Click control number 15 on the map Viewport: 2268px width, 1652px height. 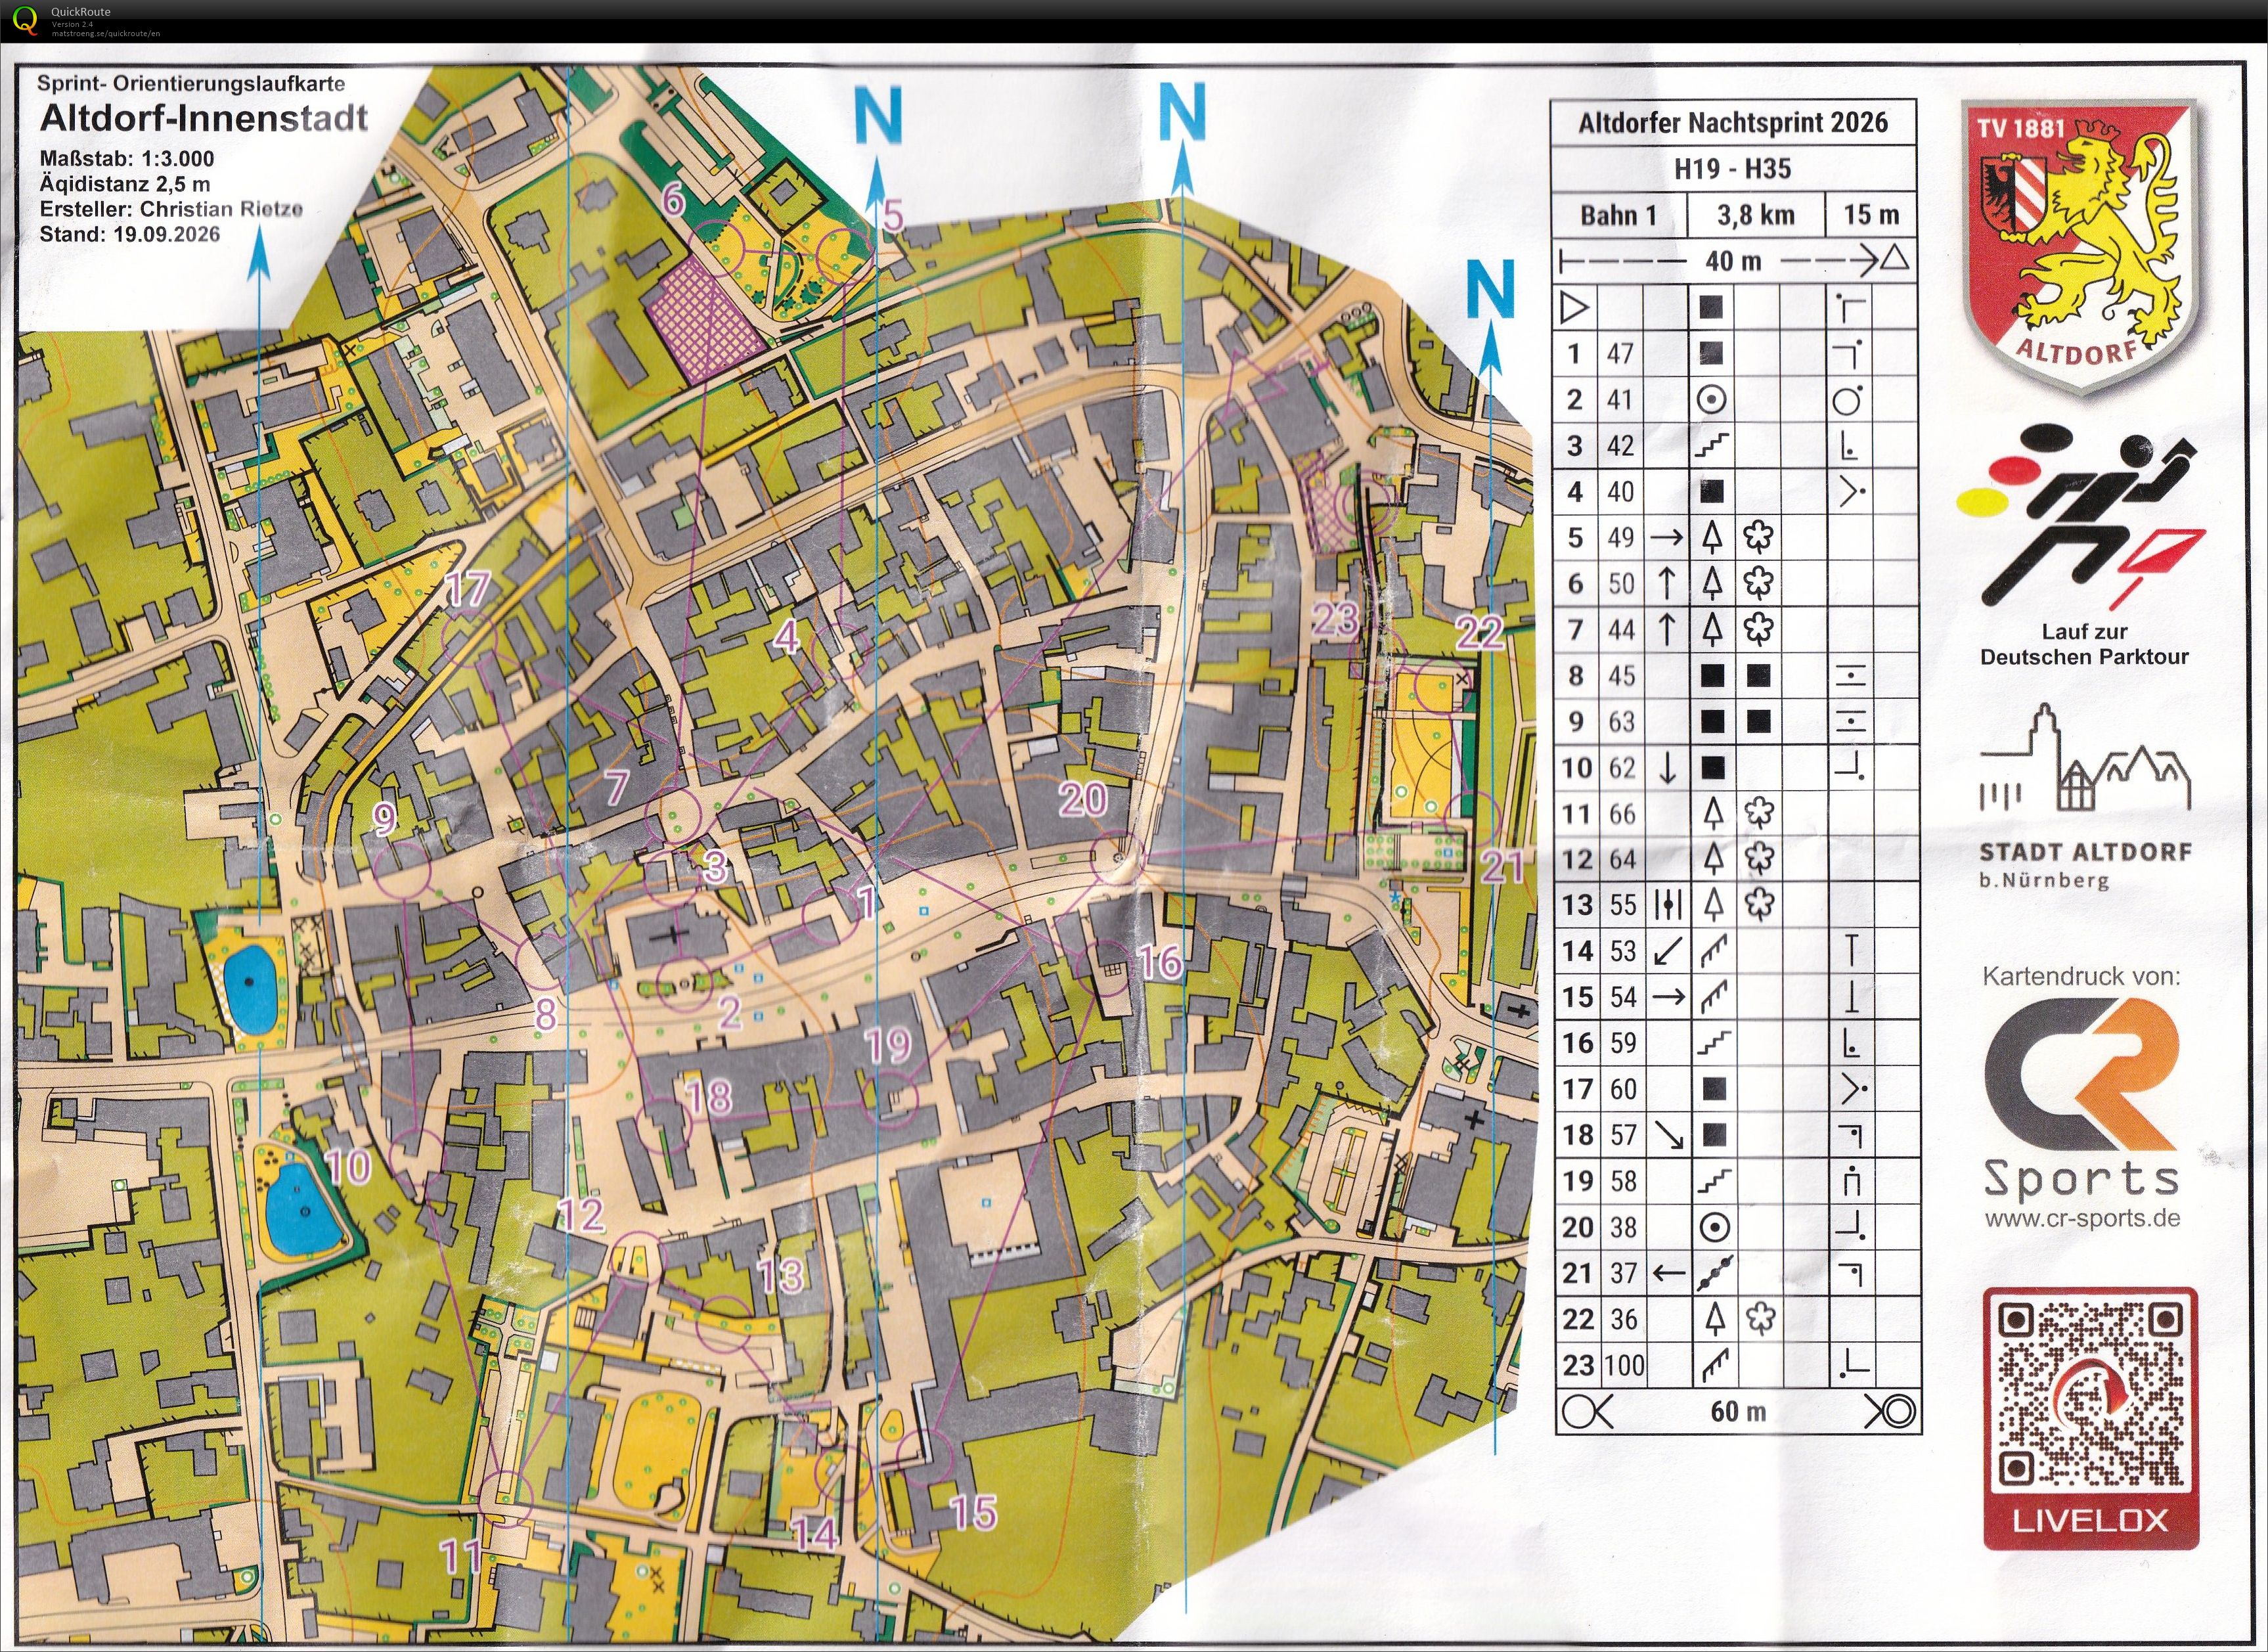[973, 1513]
